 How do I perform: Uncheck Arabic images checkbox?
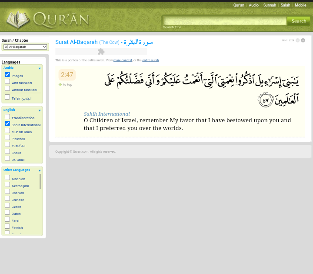click(7, 75)
